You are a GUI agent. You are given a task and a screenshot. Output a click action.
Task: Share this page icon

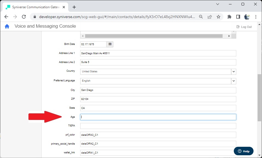click(210, 17)
